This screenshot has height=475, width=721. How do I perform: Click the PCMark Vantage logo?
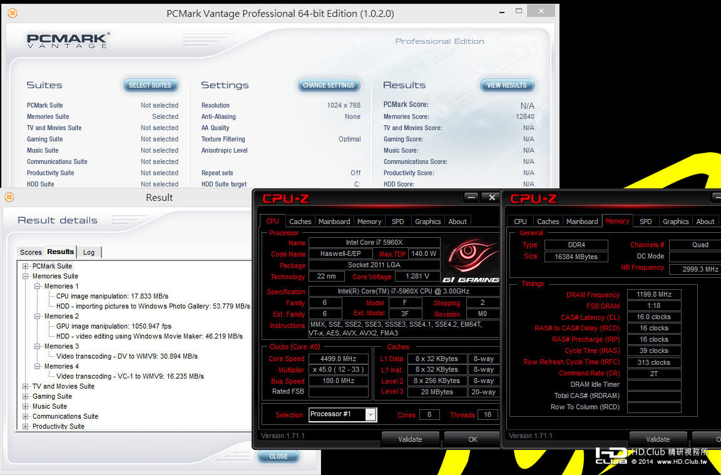pyautogui.click(x=68, y=41)
